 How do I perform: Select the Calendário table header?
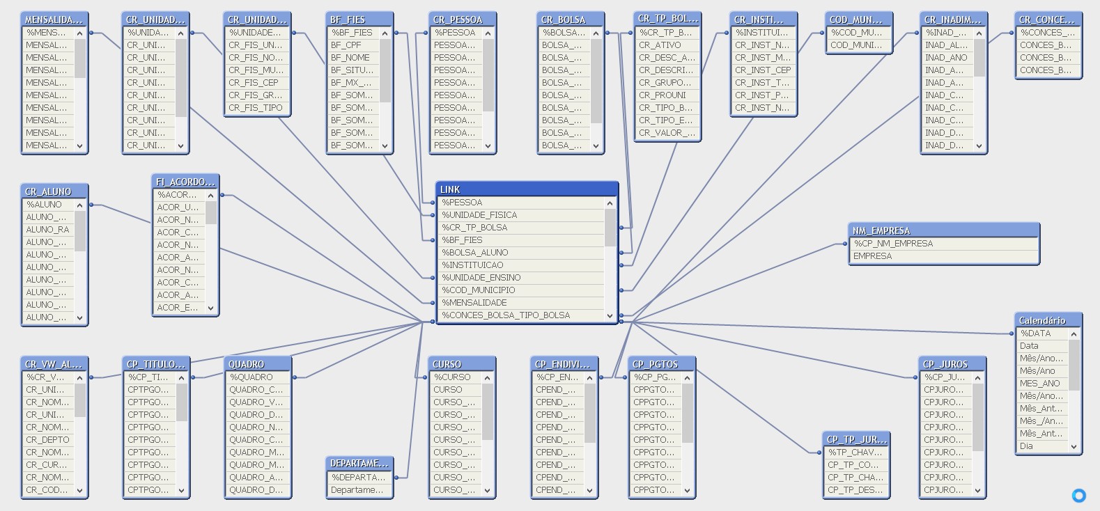(1048, 320)
